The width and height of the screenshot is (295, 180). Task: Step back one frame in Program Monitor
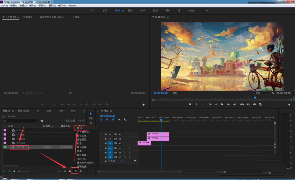[x=216, y=104]
